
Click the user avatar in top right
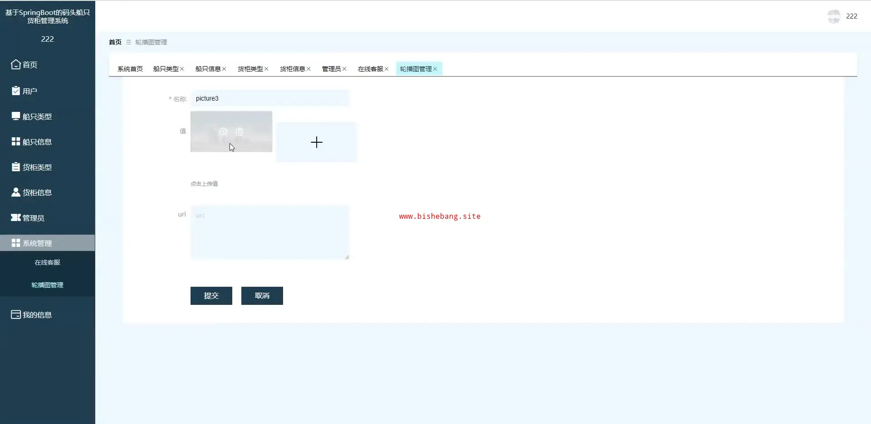click(834, 16)
